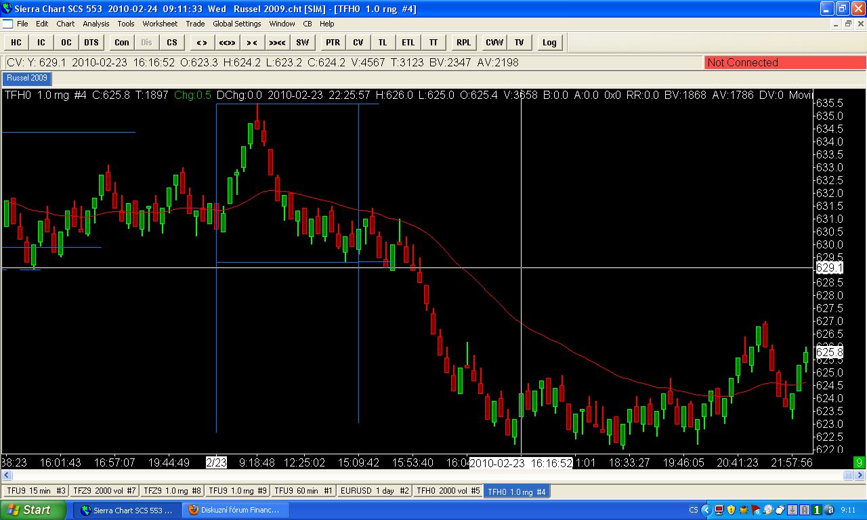
Task: Activate the CV chart values tool
Action: pos(358,42)
